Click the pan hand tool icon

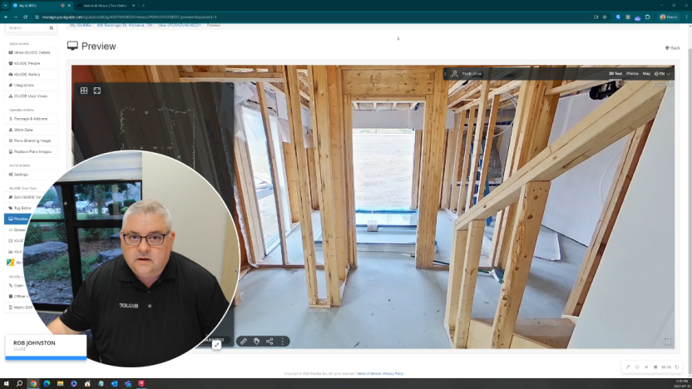(x=257, y=341)
